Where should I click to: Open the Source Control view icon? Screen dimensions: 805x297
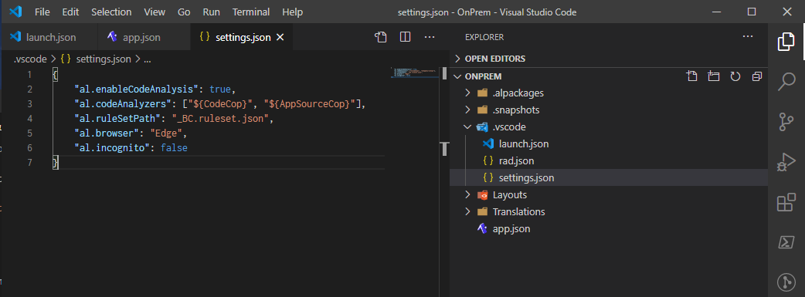click(x=786, y=122)
